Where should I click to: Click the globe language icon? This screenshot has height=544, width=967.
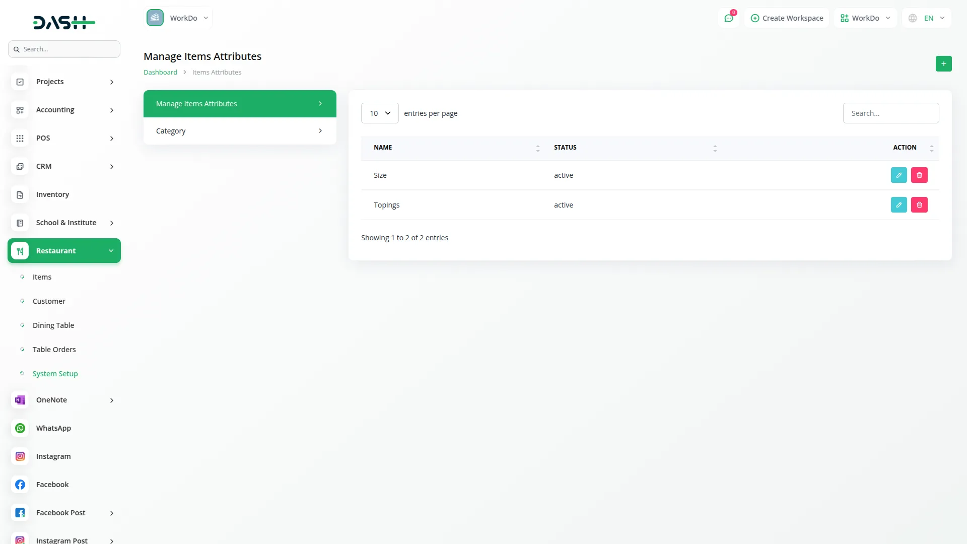coord(913,18)
